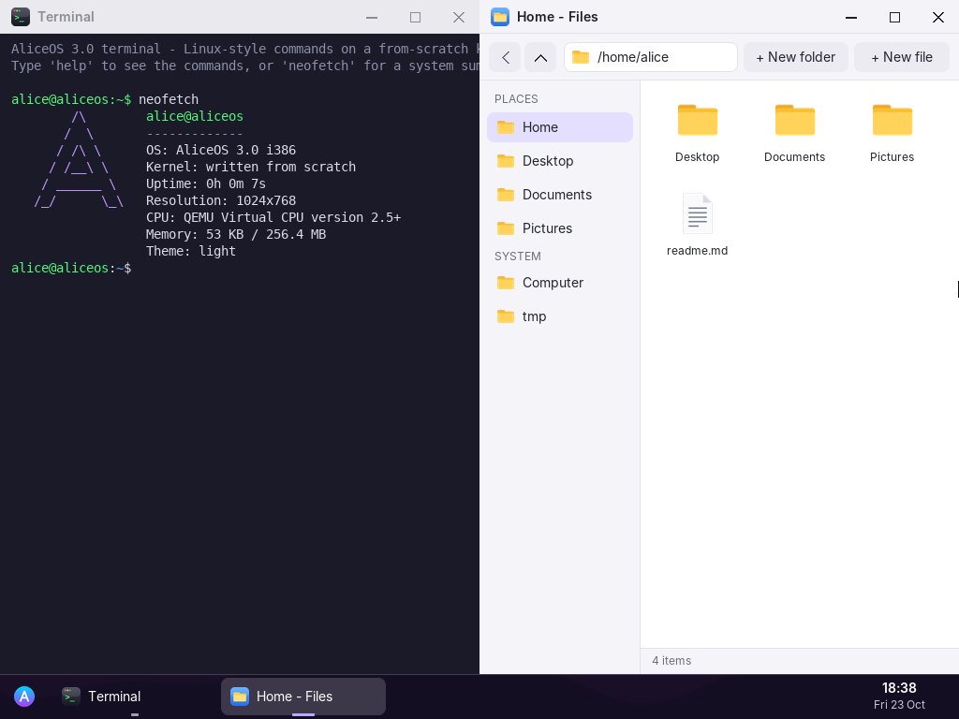Viewport: 959px width, 719px height.
Task: Select Desktop in the Places sidebar
Action: (x=560, y=161)
